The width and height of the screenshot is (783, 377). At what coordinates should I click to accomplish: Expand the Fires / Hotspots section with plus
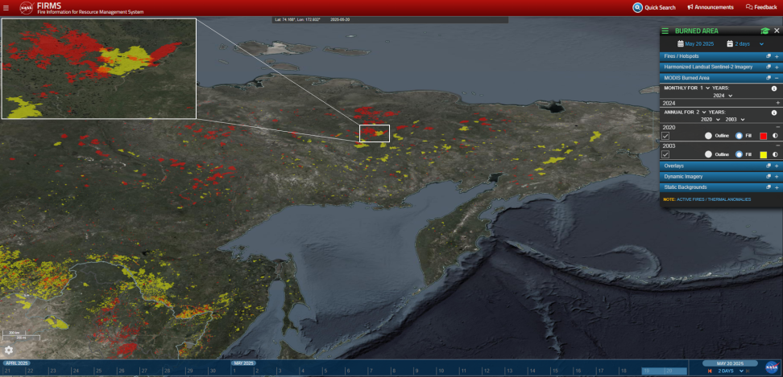click(777, 56)
